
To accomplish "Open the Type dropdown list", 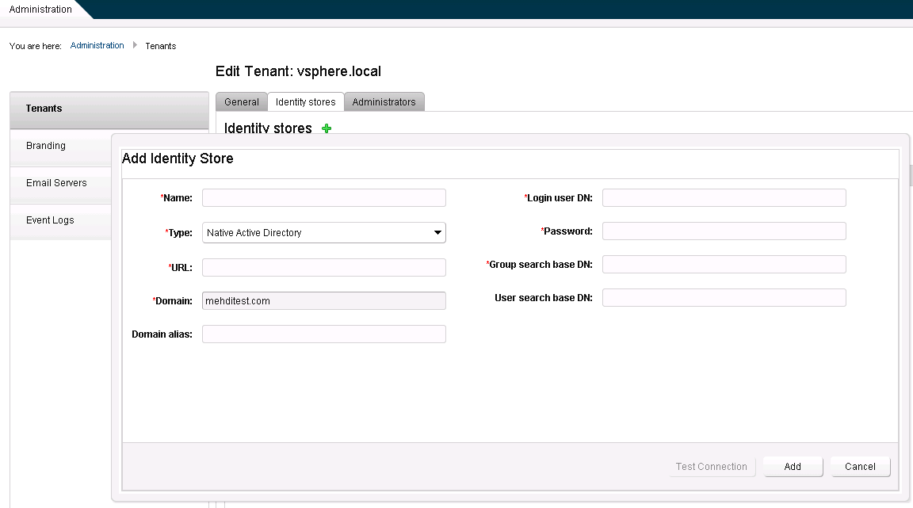I will point(323,233).
